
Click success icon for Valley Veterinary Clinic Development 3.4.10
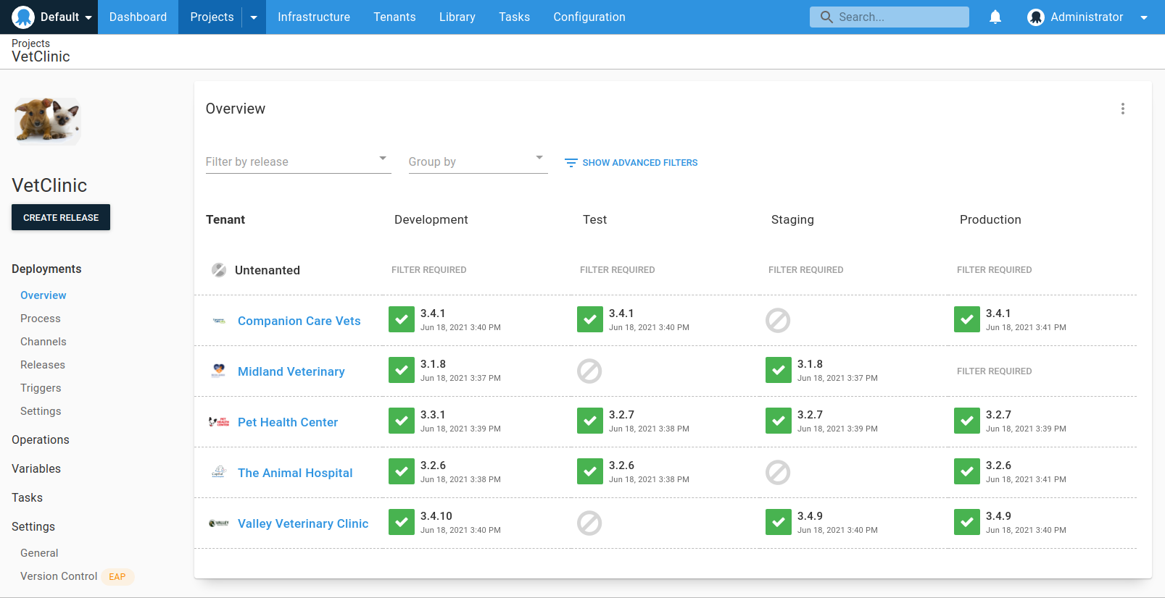pos(402,522)
